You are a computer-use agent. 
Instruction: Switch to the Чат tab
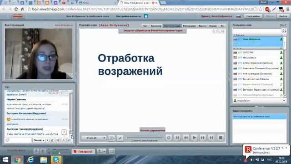[145, 26]
